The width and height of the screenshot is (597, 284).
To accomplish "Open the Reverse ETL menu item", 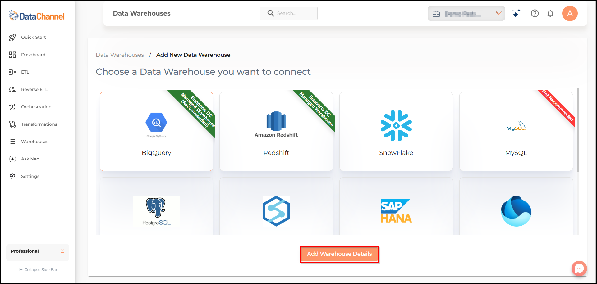I will tap(34, 89).
